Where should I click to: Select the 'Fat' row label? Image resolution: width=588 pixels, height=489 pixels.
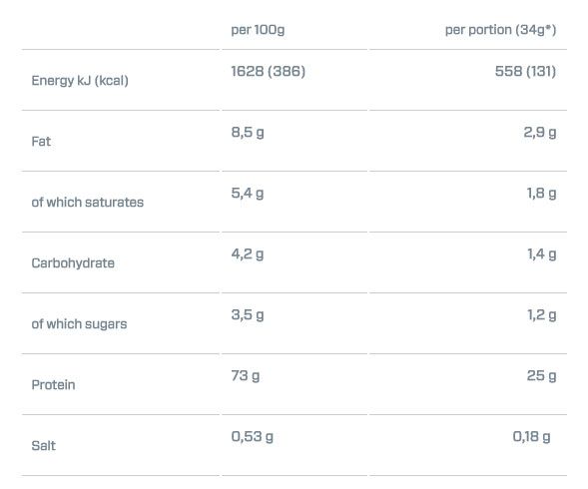pos(41,142)
